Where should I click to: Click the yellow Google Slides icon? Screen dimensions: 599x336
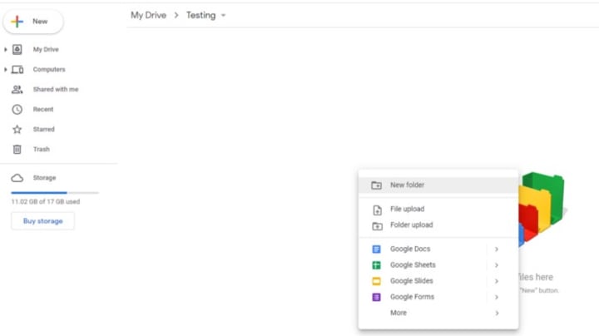376,281
